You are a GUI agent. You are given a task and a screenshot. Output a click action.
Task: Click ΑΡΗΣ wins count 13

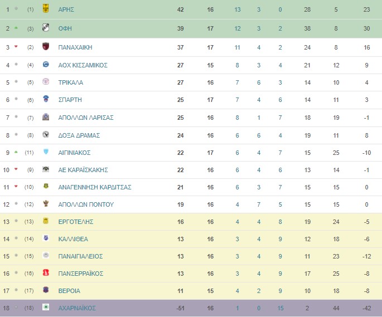click(238, 9)
